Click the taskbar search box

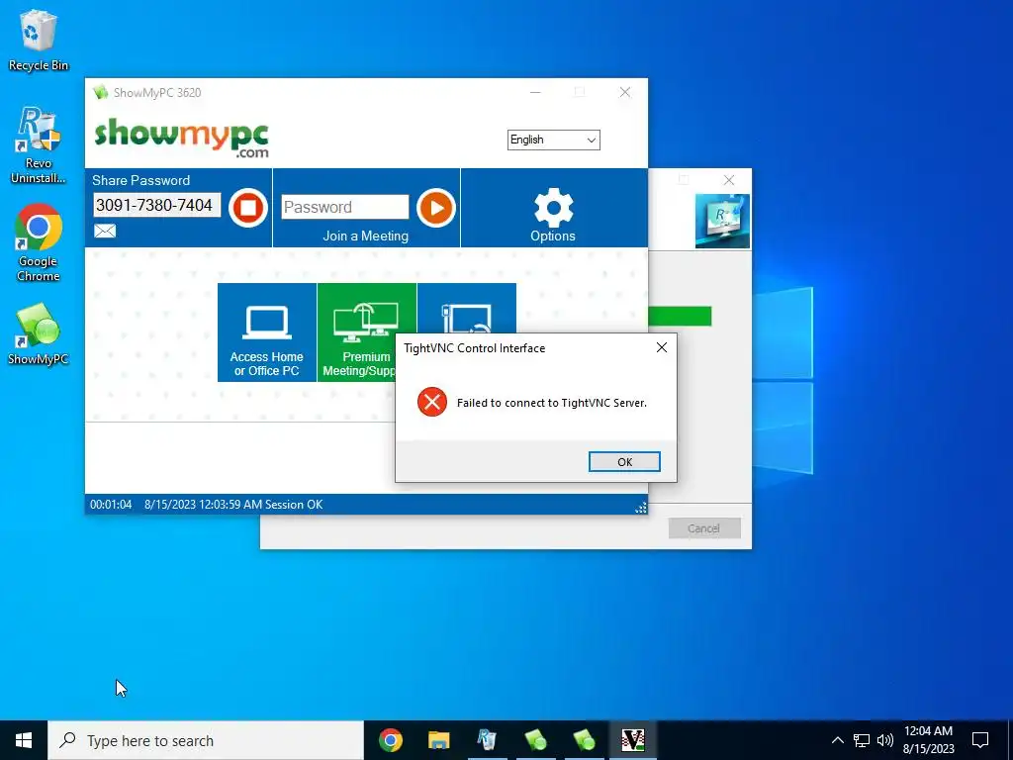[206, 740]
